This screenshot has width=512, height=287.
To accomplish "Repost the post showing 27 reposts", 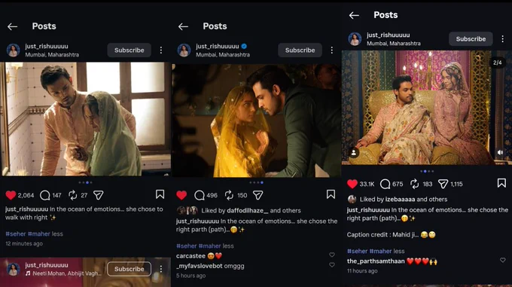I will point(72,195).
